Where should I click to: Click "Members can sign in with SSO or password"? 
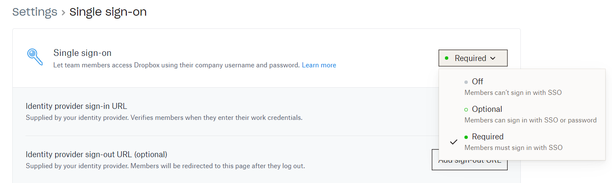(530, 120)
